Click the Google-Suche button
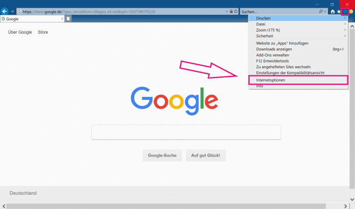The image size is (355, 209). click(162, 155)
